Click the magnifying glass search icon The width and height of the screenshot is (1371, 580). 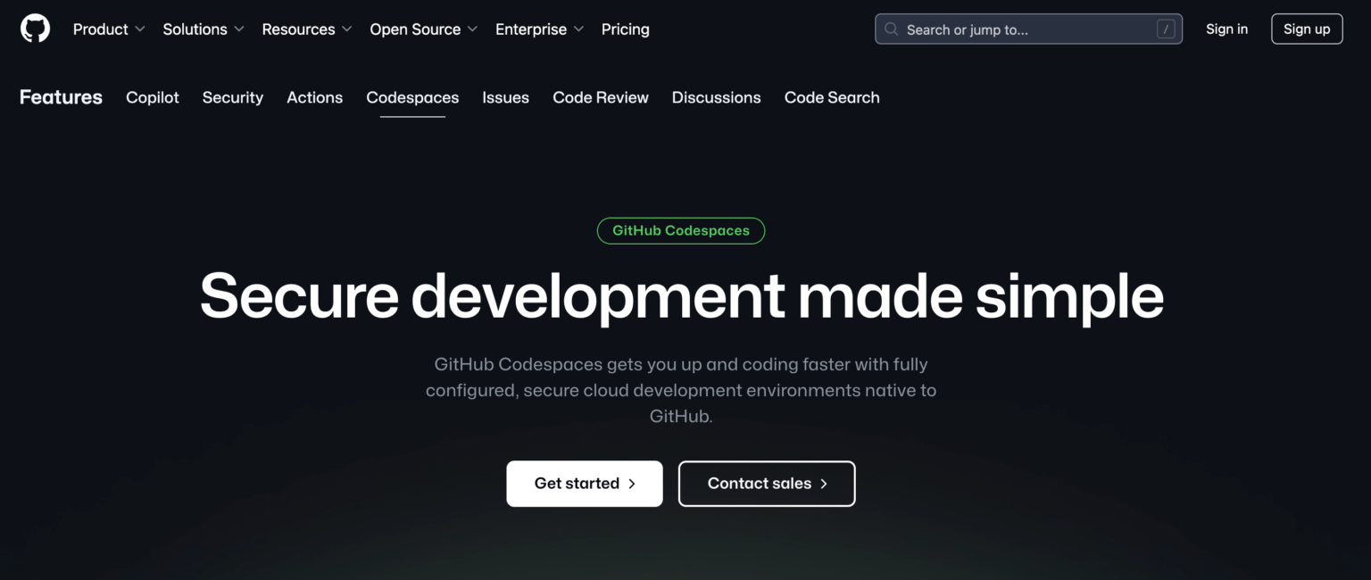point(891,29)
